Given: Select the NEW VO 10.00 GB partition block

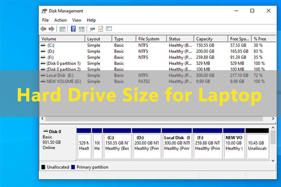Looking at the screenshot, I should (x=234, y=144).
